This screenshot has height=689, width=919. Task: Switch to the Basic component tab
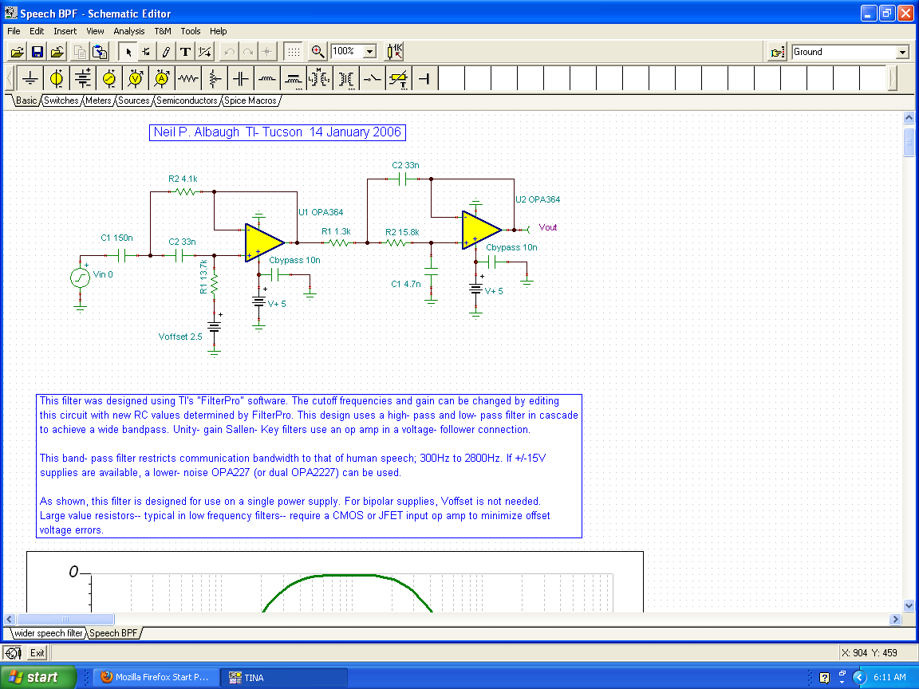(x=26, y=100)
